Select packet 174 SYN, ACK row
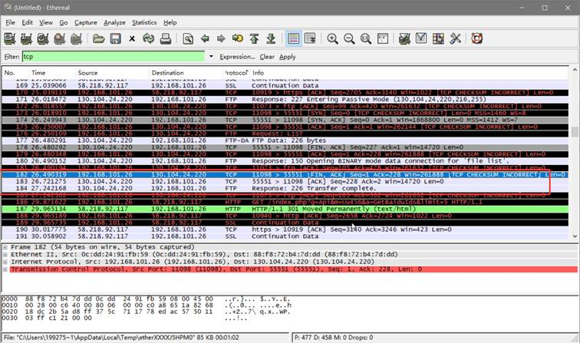The height and width of the screenshot is (343, 580). click(x=285, y=120)
